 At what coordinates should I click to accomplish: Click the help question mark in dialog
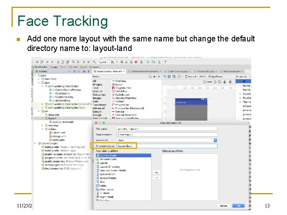coord(98,206)
